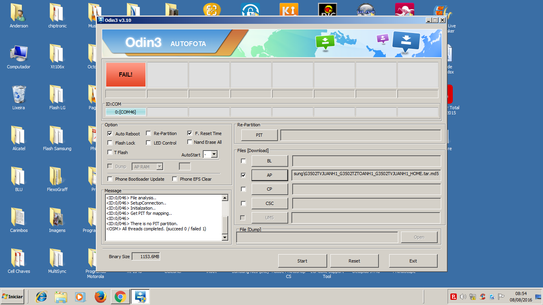Click the Reset button
This screenshot has height=305, width=543.
click(x=354, y=261)
